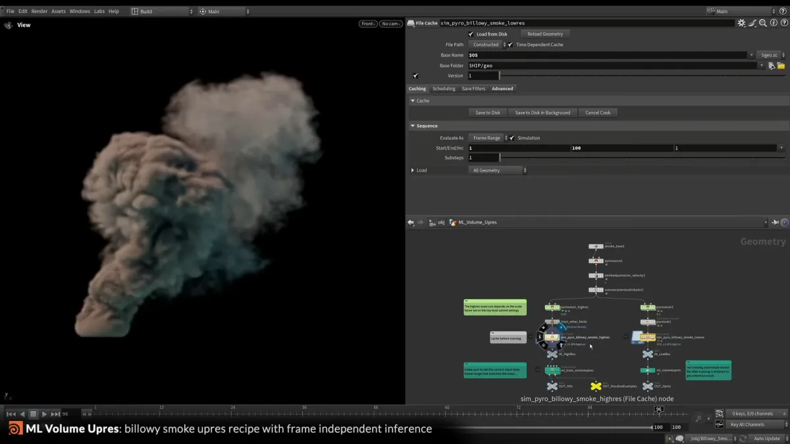
Task: Click the Reload Geometry button
Action: coord(544,34)
